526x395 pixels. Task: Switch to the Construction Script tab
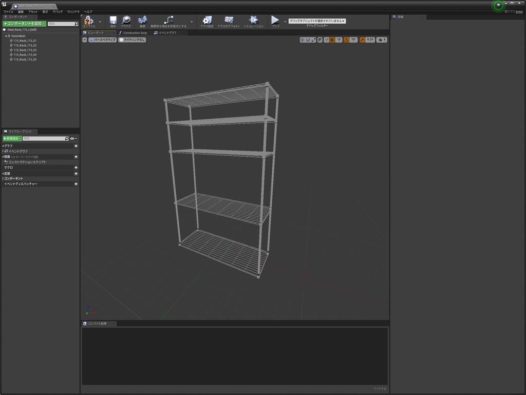[x=134, y=33]
